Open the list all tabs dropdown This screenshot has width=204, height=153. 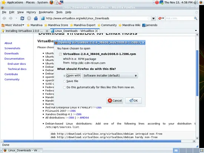tap(196, 30)
